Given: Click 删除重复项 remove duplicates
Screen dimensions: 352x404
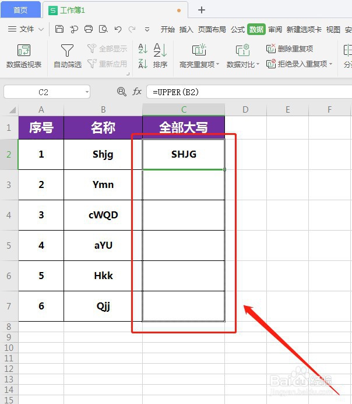Looking at the screenshot, I should [290, 48].
